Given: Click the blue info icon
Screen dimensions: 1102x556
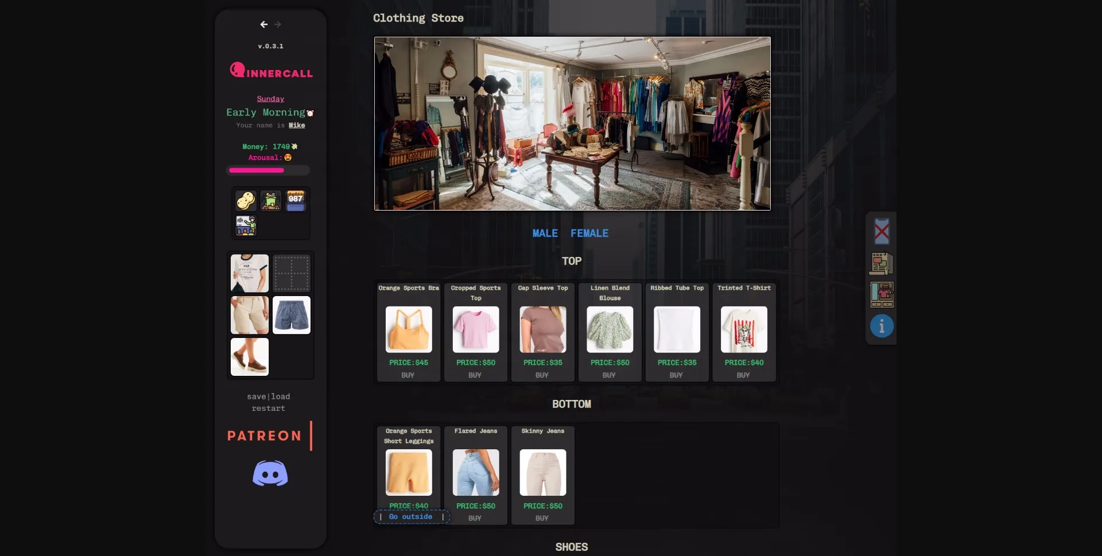Looking at the screenshot, I should [881, 325].
